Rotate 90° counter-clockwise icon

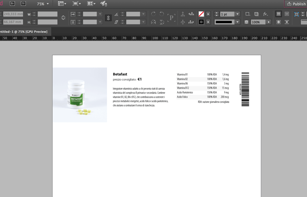point(162,14)
